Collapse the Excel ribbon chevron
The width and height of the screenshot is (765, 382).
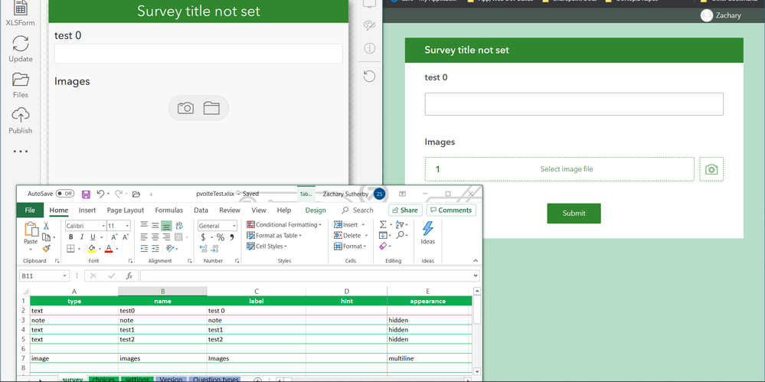pos(476,261)
